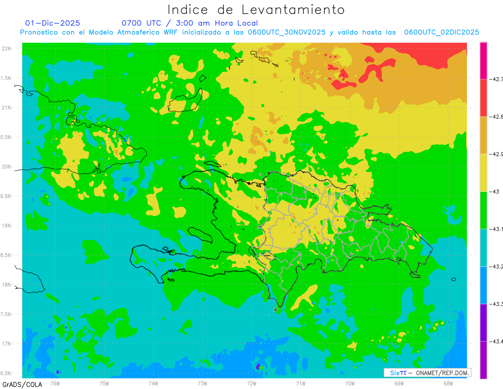The width and height of the screenshot is (503, 389).
Task: Click the -43.2 legend value
Action: 496,266
